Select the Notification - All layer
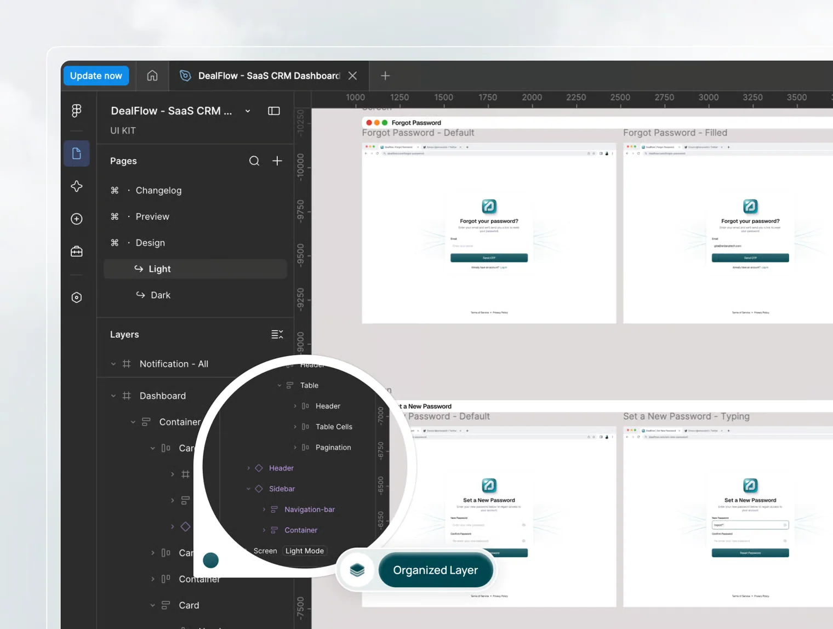Viewport: 833px width, 629px height. (x=174, y=364)
